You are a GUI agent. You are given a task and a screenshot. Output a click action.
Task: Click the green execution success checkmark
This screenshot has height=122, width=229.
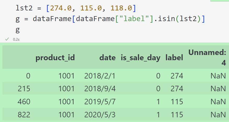coord(7,39)
